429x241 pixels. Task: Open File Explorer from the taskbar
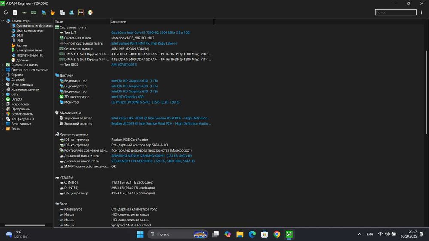tap(240, 234)
